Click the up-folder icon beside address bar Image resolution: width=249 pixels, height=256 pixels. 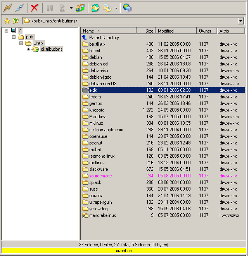(x=16, y=21)
